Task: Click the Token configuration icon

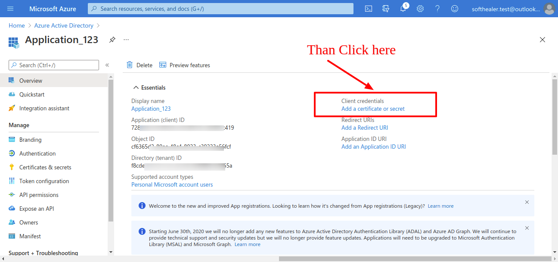Action: click(12, 181)
